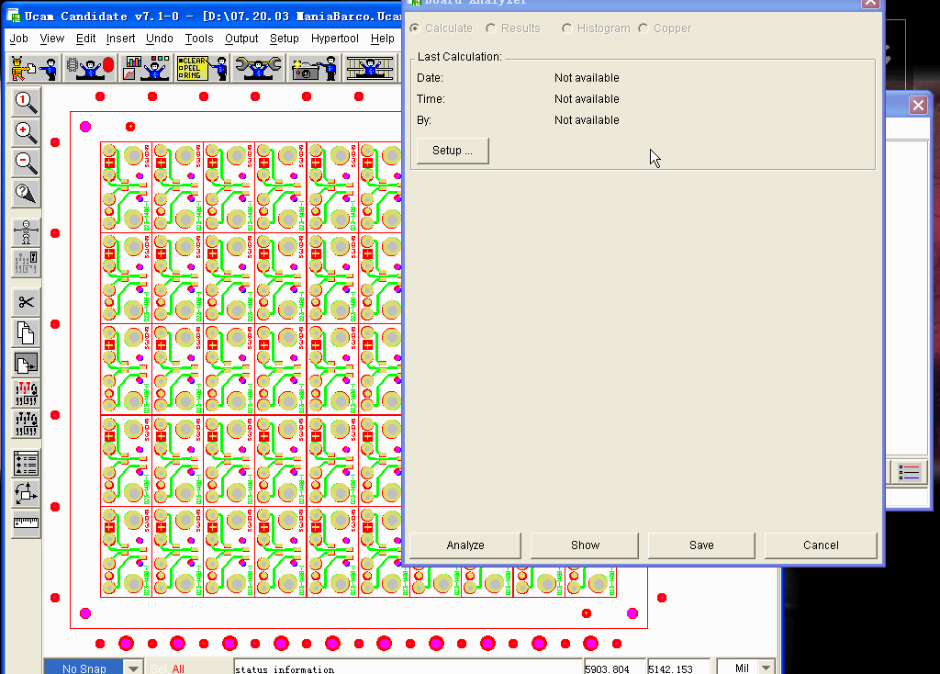Open the Undo menu
Screen dimensions: 940x674
(160, 39)
